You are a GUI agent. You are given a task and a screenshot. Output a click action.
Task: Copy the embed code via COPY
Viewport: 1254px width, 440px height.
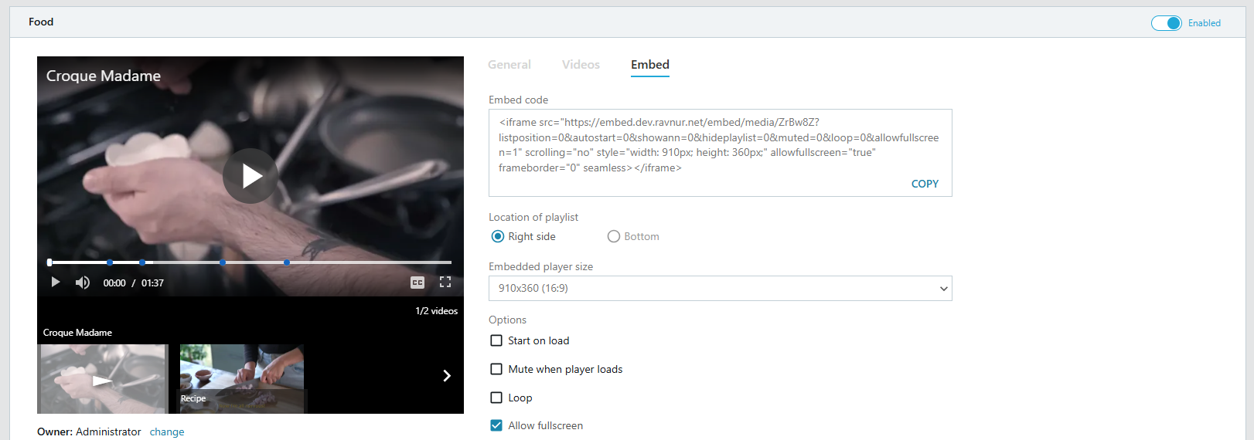[x=925, y=184]
